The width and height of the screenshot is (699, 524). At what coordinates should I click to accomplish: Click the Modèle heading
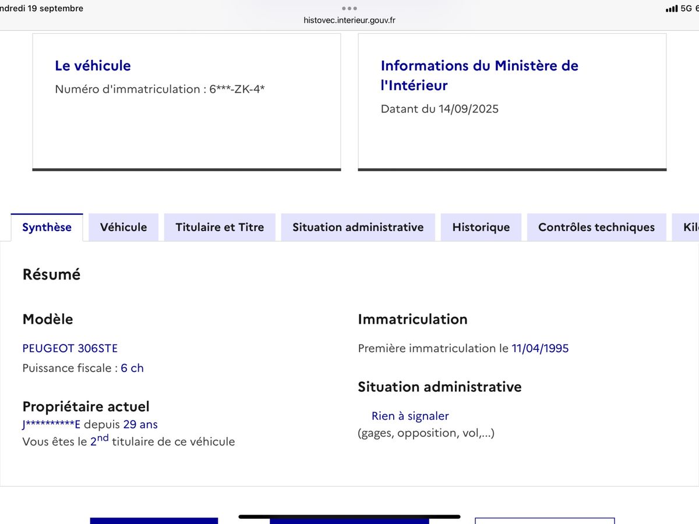(48, 319)
